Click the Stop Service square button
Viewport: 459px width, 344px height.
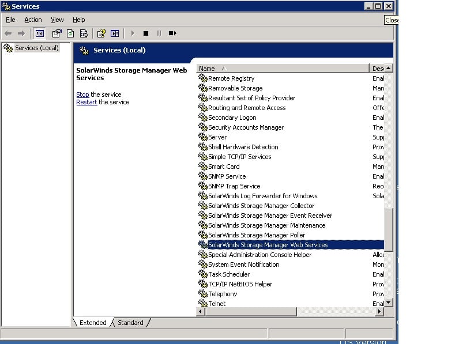point(146,33)
